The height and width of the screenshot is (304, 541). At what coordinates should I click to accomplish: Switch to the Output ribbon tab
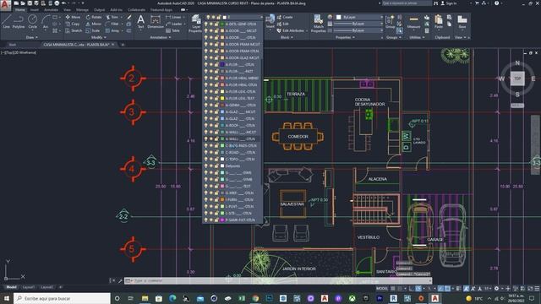(x=100, y=10)
